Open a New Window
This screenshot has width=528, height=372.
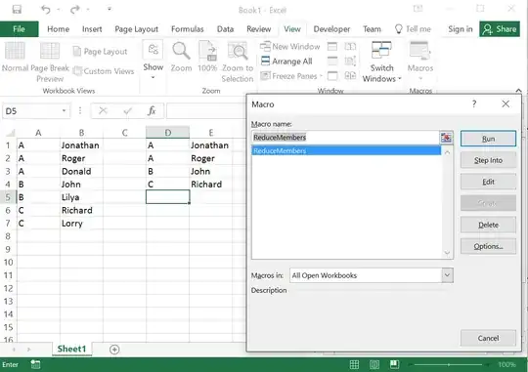290,47
